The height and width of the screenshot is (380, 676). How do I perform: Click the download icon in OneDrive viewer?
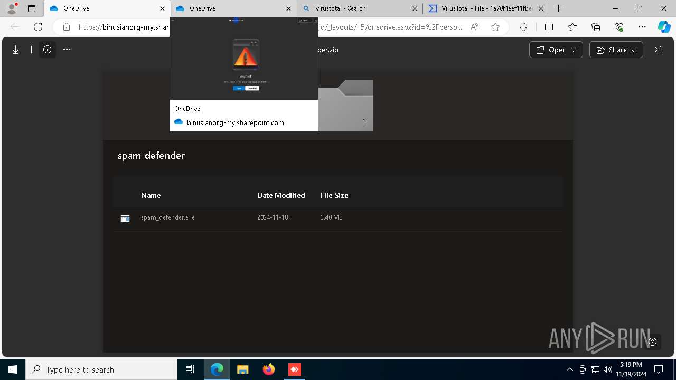coord(16,50)
